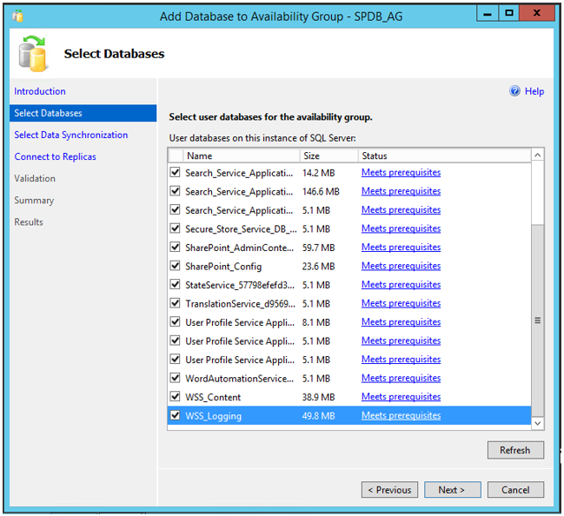Viewport: 564px width, 516px height.
Task: Select the Results step in sidebar
Action: pyautogui.click(x=29, y=222)
